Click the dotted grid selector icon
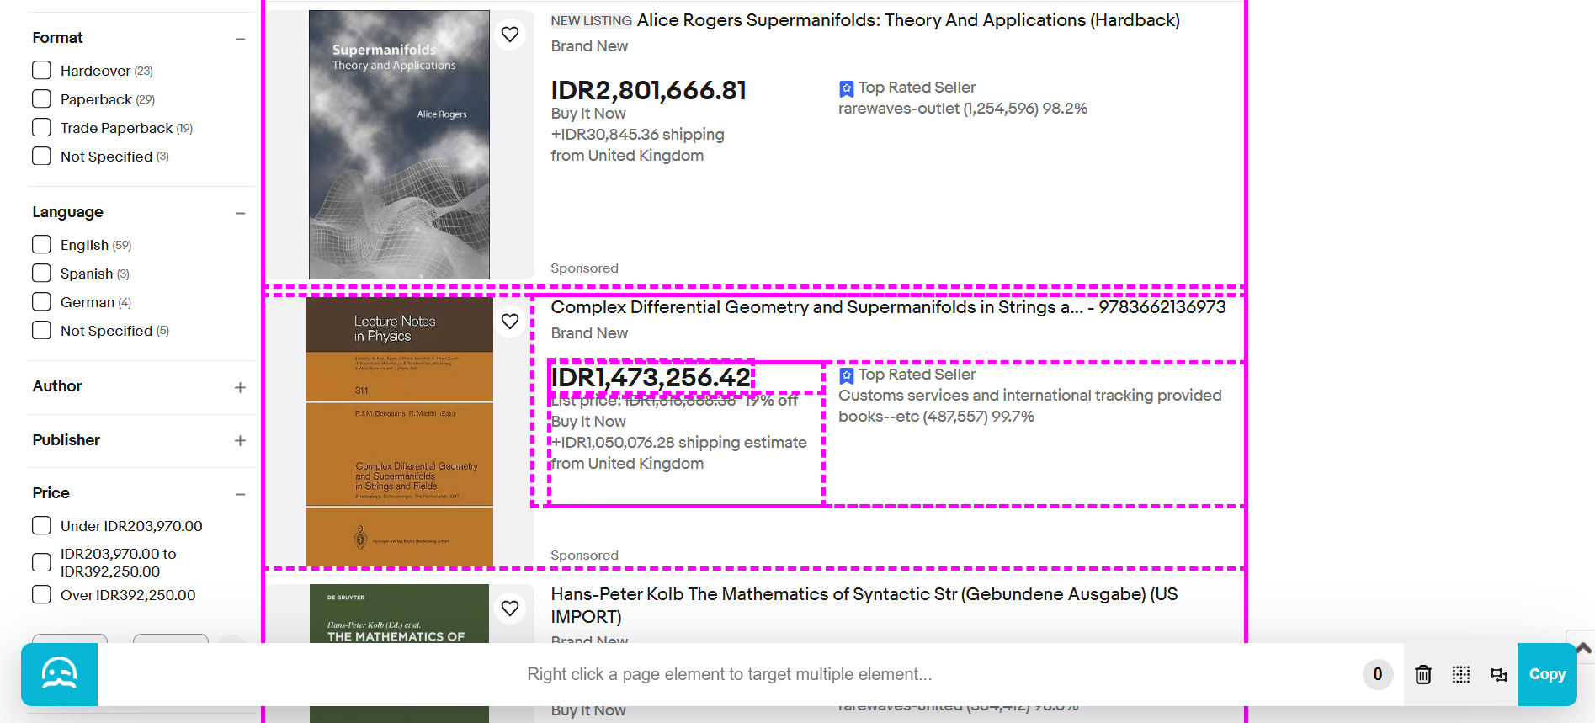 [x=1461, y=674]
